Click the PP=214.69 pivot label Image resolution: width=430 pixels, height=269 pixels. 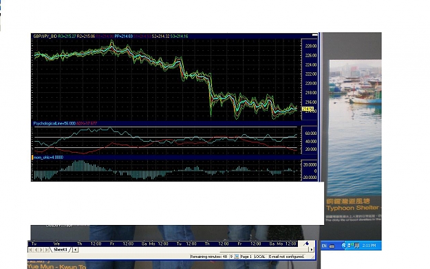(124, 36)
